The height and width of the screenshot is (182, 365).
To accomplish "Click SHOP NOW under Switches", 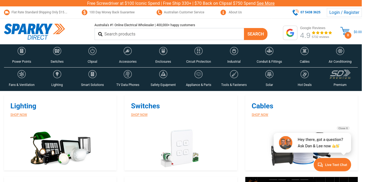I will (x=139, y=115).
